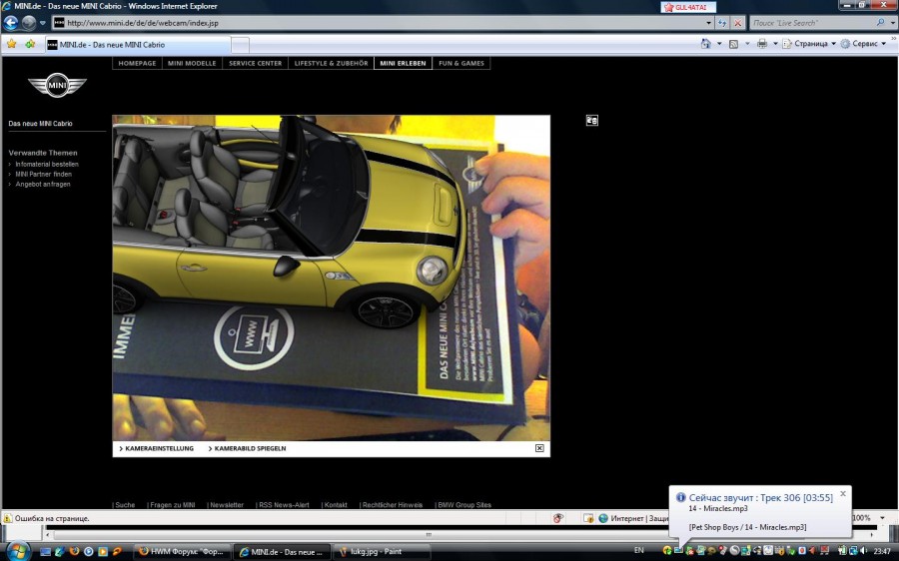Click the browser Back arrow button

[11, 23]
